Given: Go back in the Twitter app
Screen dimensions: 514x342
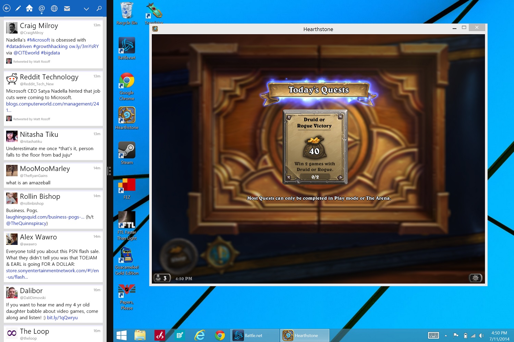Looking at the screenshot, I should (7, 8).
